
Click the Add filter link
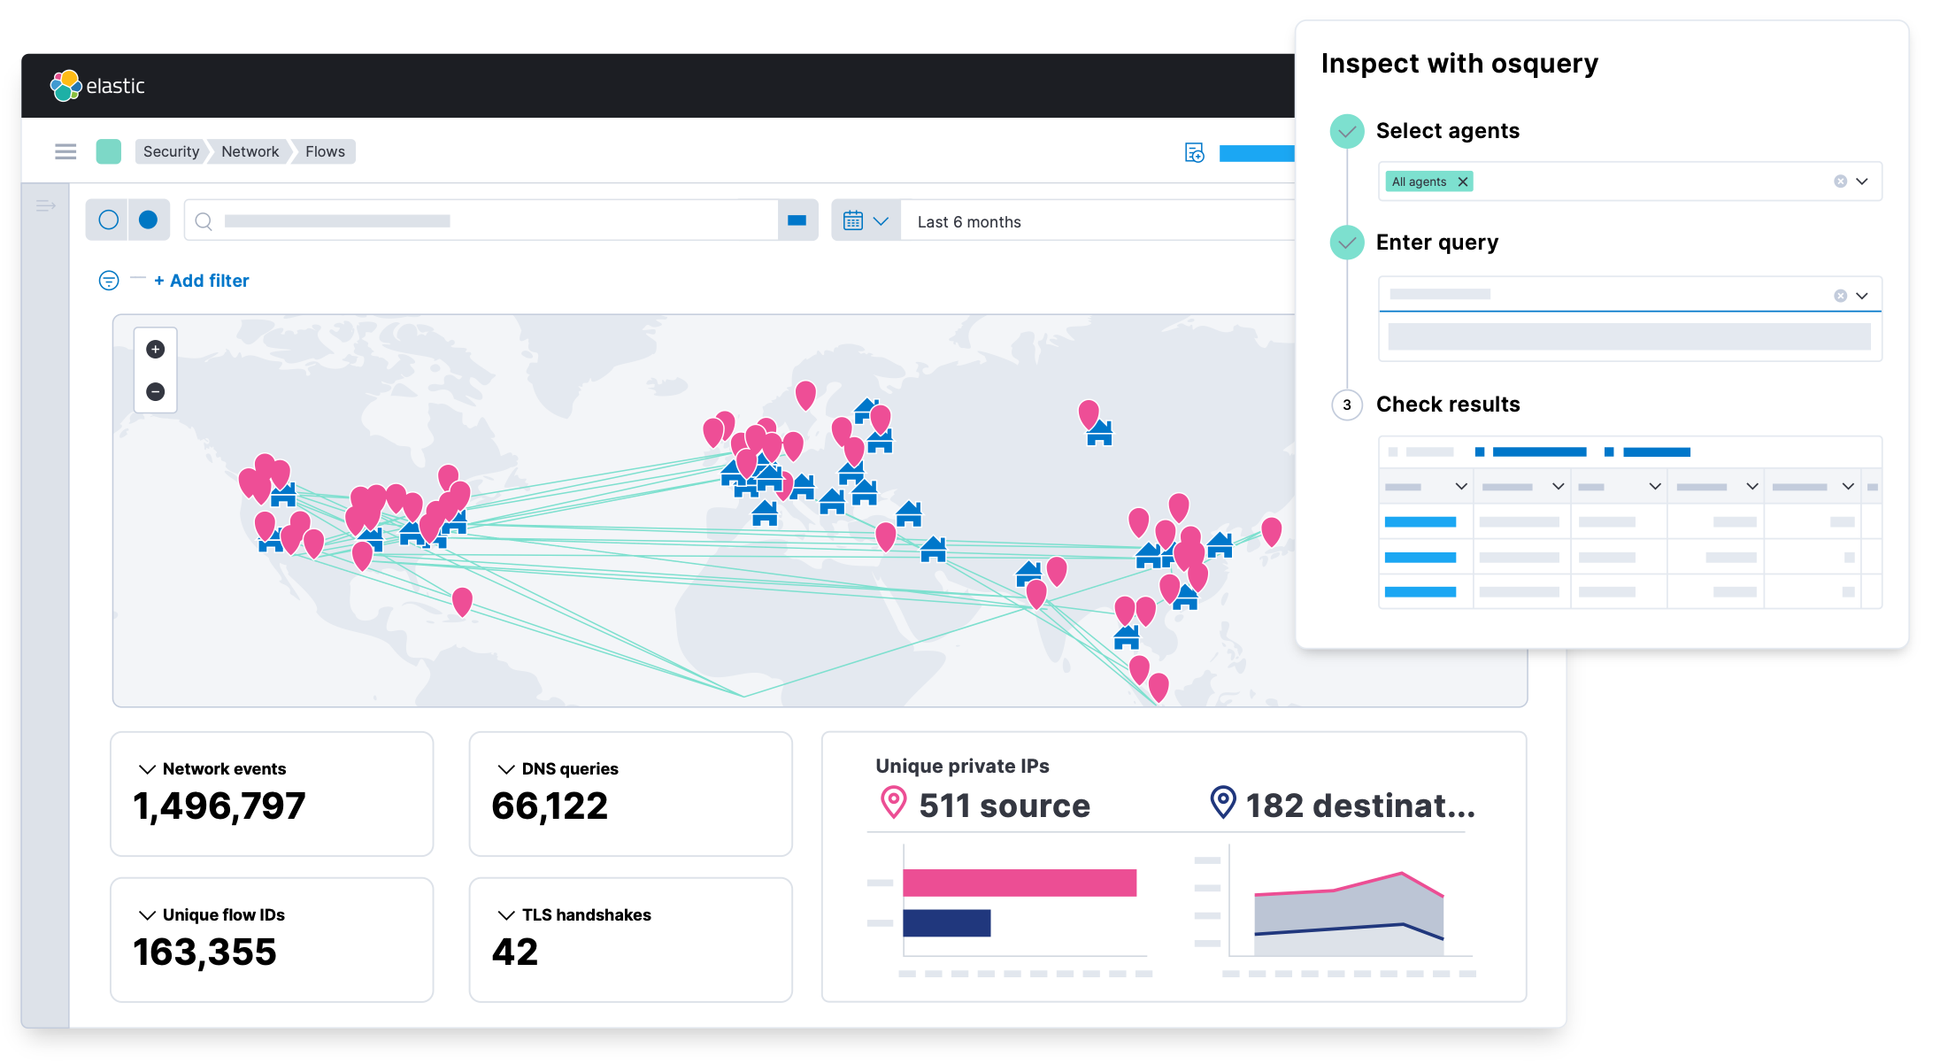click(x=202, y=281)
